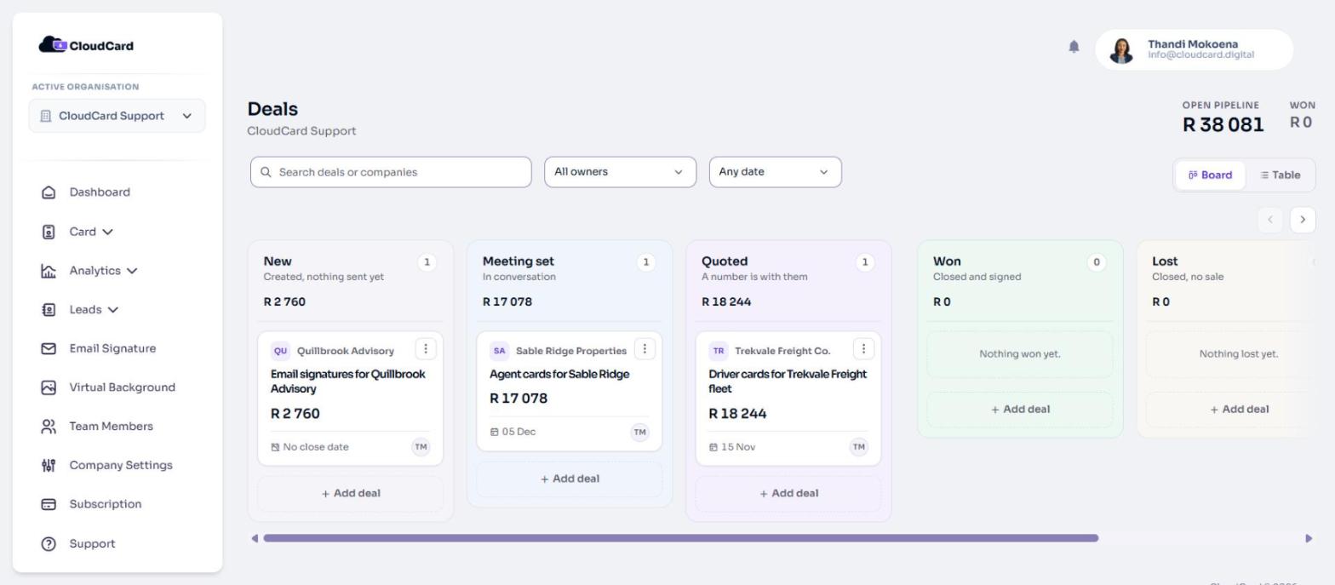Open options menu for Trekvale Freight Co. deal
Screen dimensions: 1335x585
863,349
